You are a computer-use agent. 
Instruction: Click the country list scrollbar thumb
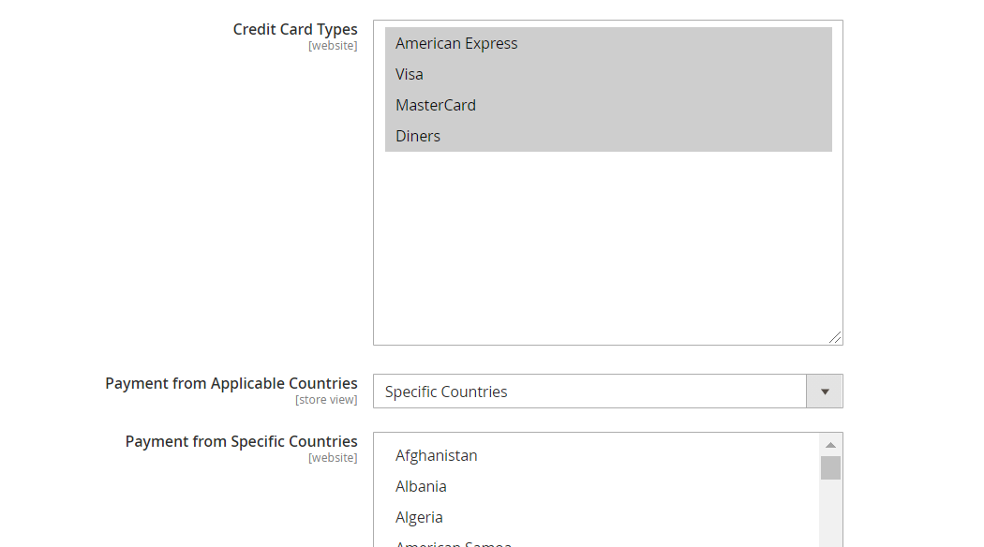point(830,467)
